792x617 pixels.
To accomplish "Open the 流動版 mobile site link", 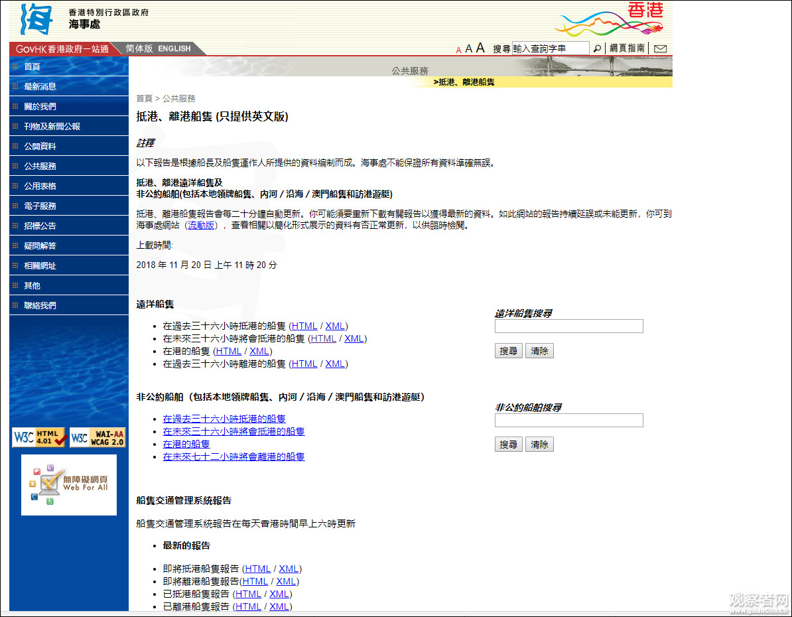I will 201,226.
